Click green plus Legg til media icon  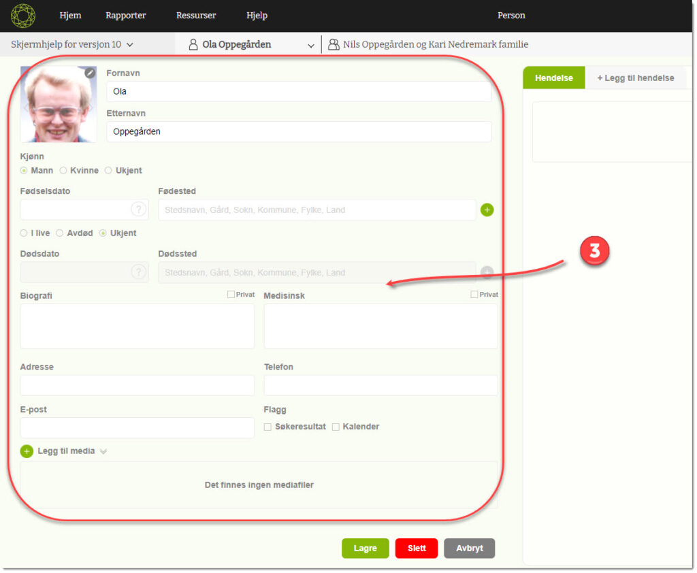27,451
